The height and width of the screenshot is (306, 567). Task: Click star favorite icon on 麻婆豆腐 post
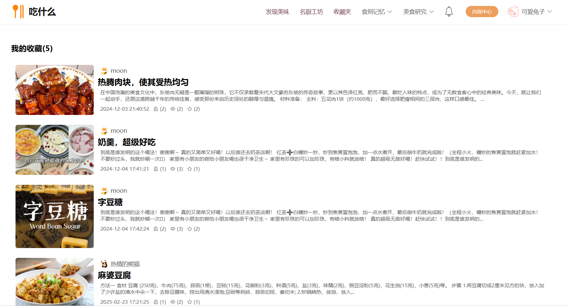point(190,302)
